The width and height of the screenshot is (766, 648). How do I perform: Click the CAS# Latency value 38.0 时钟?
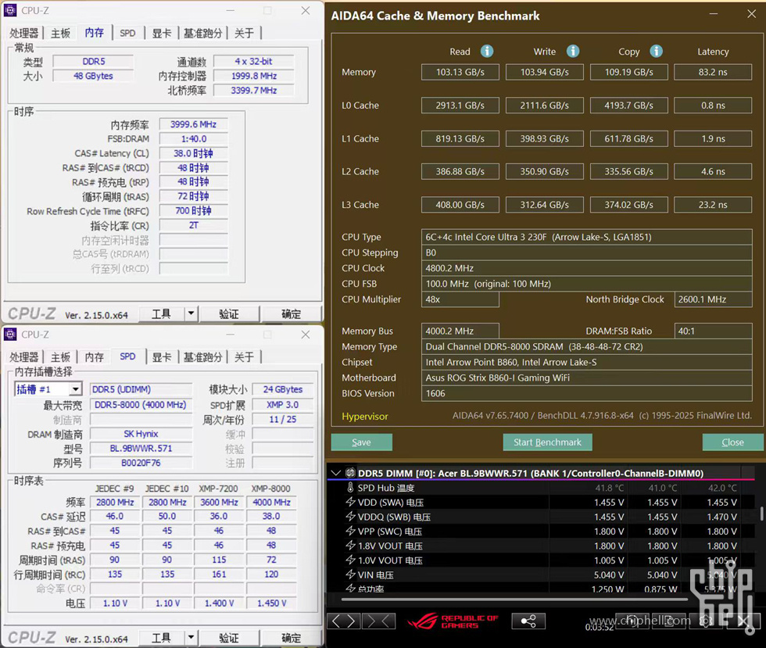pos(194,153)
